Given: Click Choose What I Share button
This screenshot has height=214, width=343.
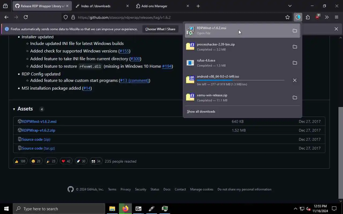Looking at the screenshot, I should pyautogui.click(x=160, y=29).
